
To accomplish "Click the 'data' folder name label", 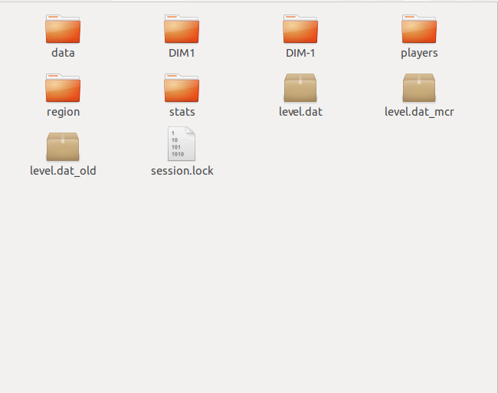I will [63, 53].
